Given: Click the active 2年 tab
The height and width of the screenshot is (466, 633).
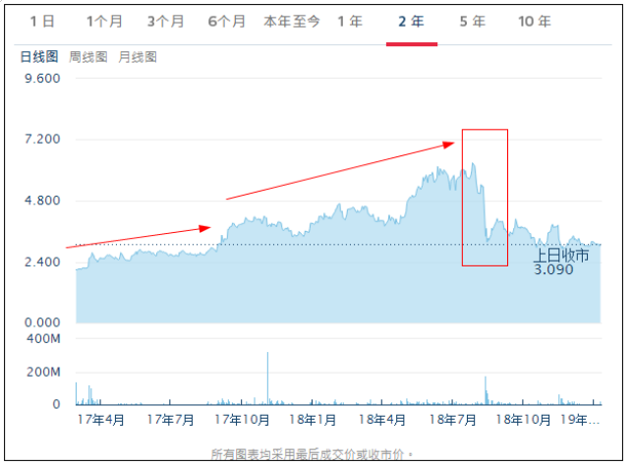Looking at the screenshot, I should point(411,22).
